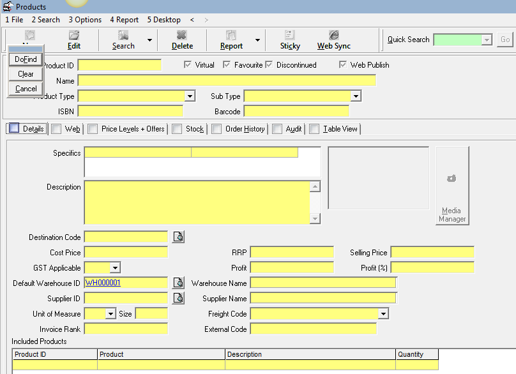The image size is (516, 374).
Task: Click the Description scrollbar down arrow
Action: pyautogui.click(x=315, y=218)
